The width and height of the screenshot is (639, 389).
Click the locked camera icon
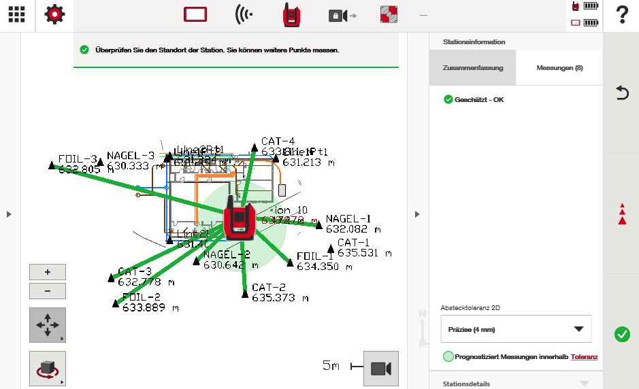[342, 15]
